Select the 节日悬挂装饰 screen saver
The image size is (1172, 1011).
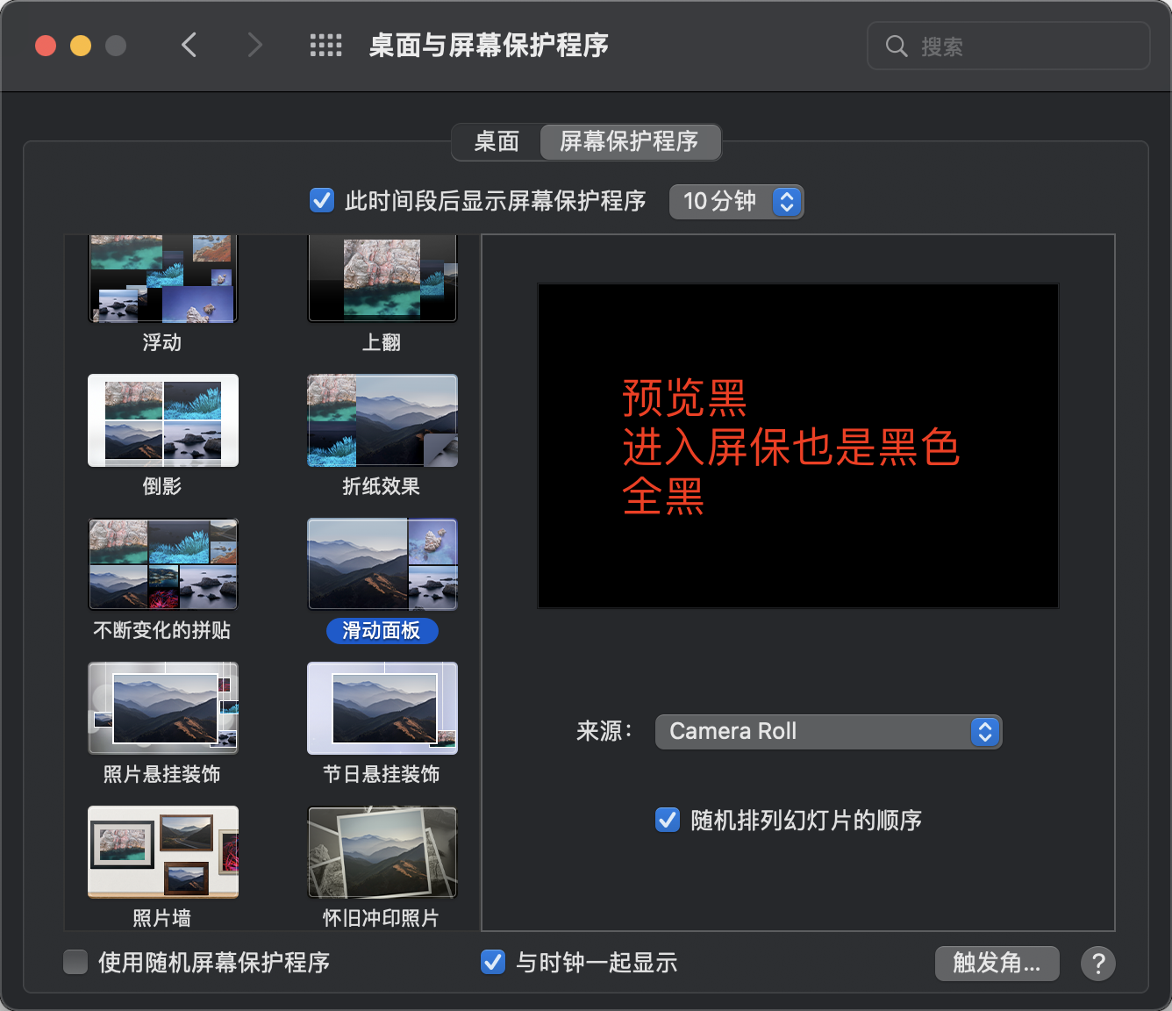point(382,708)
